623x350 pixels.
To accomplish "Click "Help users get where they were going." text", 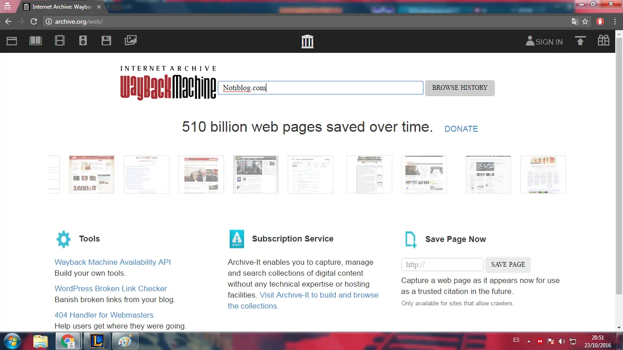I will (x=121, y=326).
